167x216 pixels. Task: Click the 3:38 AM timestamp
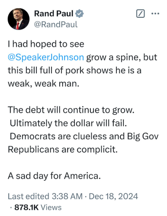pyautogui.click(x=67, y=196)
